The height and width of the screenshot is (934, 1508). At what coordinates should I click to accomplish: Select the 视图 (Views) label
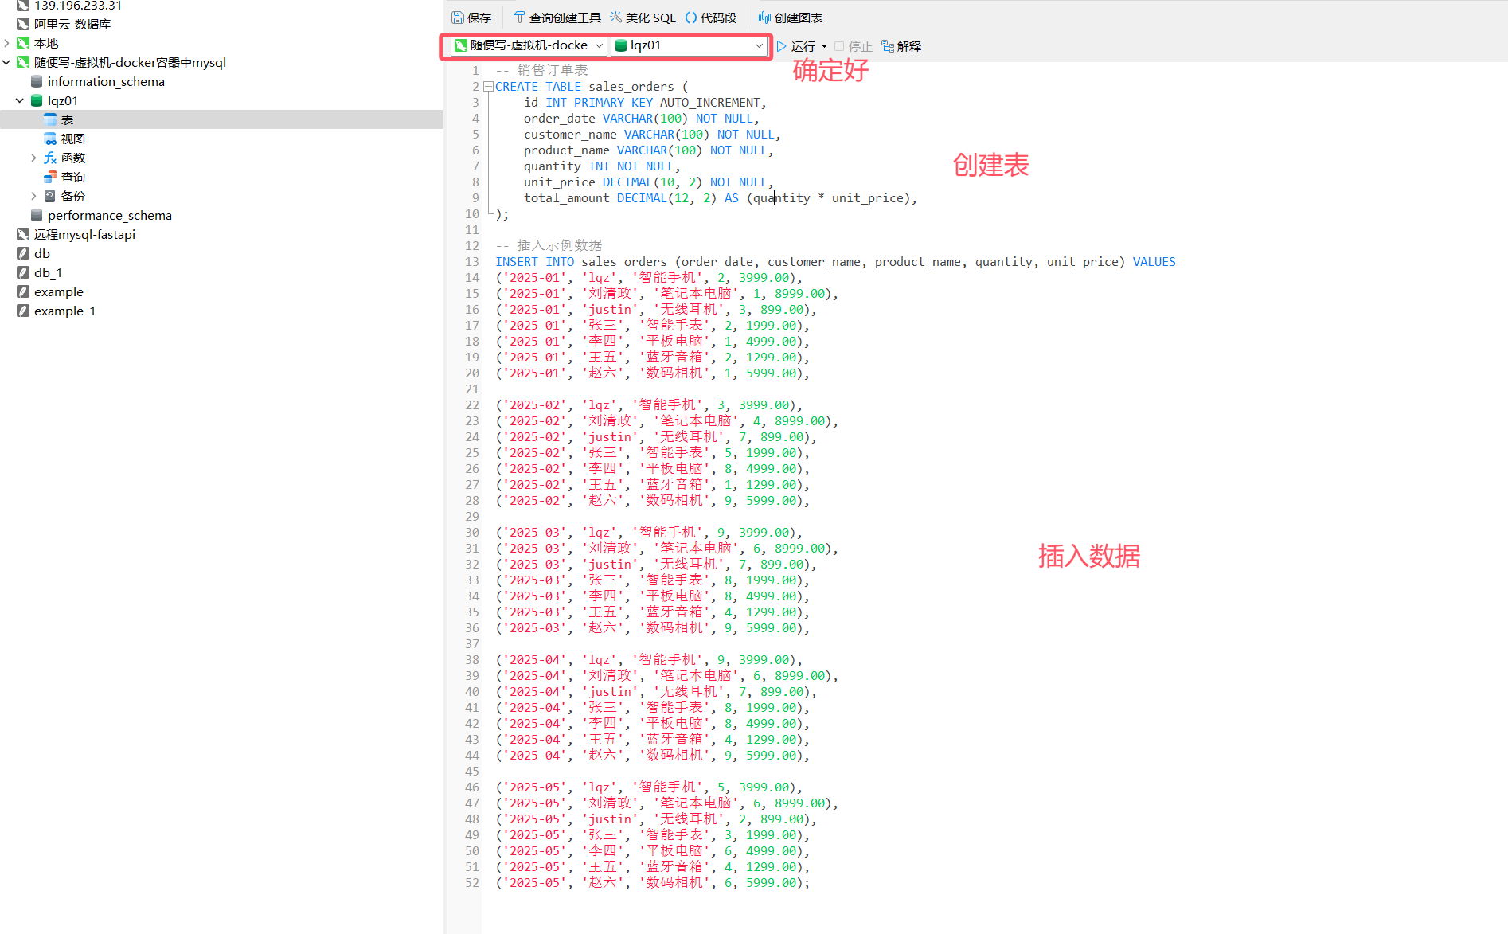click(73, 139)
